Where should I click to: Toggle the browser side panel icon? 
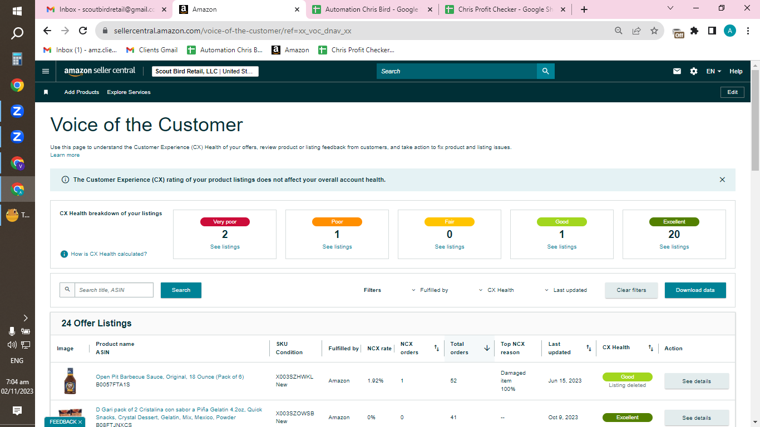tap(712, 31)
